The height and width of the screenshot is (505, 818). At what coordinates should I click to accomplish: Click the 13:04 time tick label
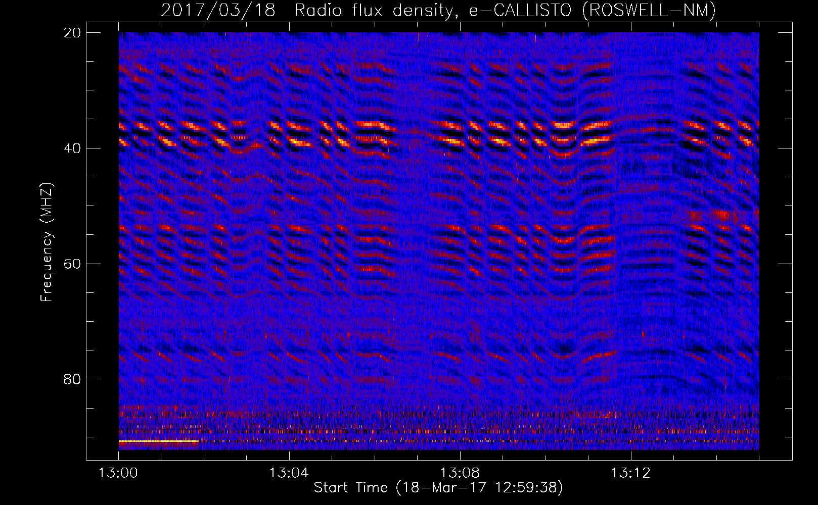tap(289, 473)
